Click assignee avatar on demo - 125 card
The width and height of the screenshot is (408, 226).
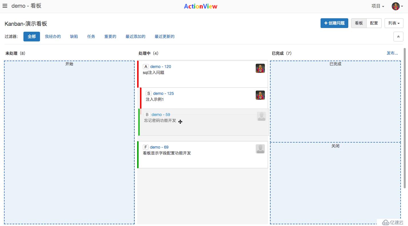pyautogui.click(x=260, y=95)
